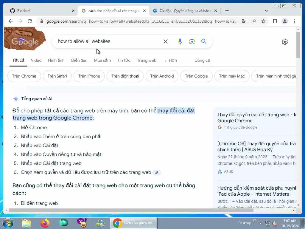The width and height of the screenshot is (305, 229).
Task: Filter by Trên điện thoại chip
Action: click(125, 76)
